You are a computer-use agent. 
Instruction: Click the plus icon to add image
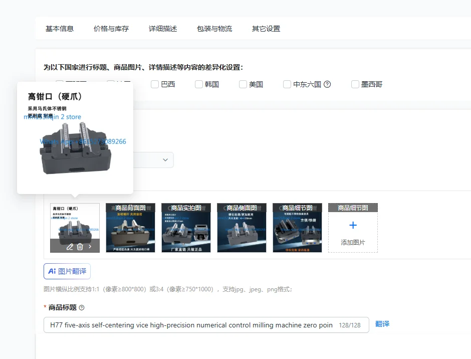click(x=353, y=225)
